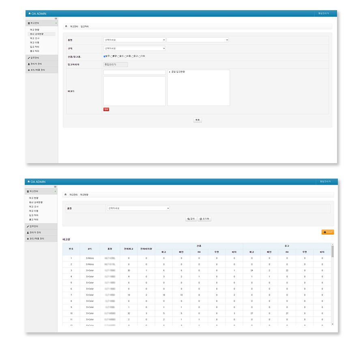Open 토너 상세현황 in sidebar on 입고처리 page
Screen dimensions: 361x349
click(36, 34)
